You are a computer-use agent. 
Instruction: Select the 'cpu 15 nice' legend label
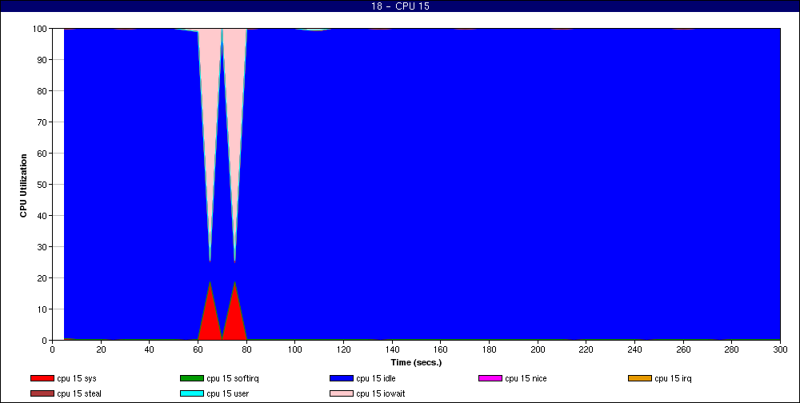coord(526,378)
